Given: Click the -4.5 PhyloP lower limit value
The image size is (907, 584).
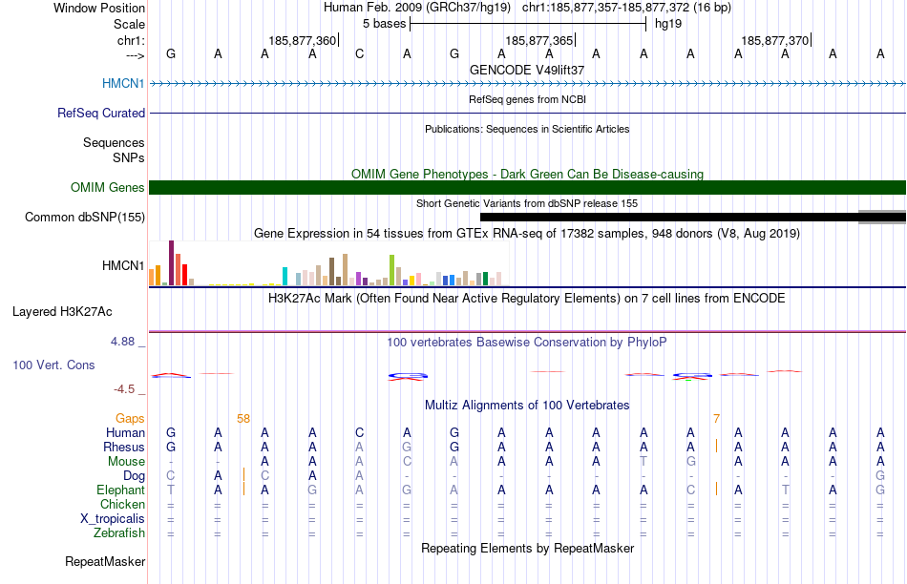Looking at the screenshot, I should [124, 389].
